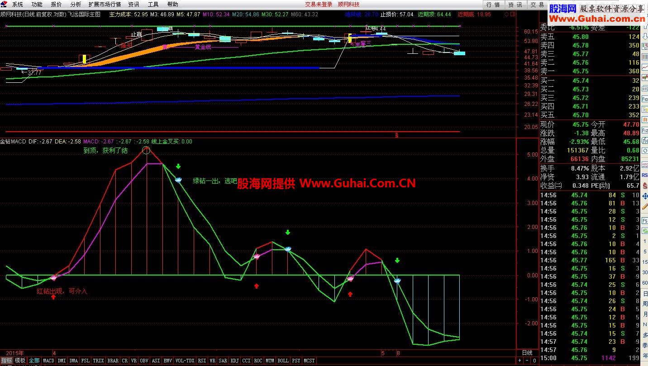Switch to the OBV indicator tab

tap(144, 361)
